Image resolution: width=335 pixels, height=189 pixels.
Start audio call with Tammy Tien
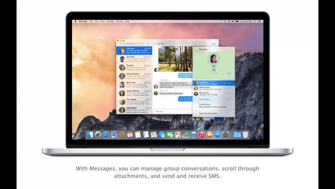232,94
